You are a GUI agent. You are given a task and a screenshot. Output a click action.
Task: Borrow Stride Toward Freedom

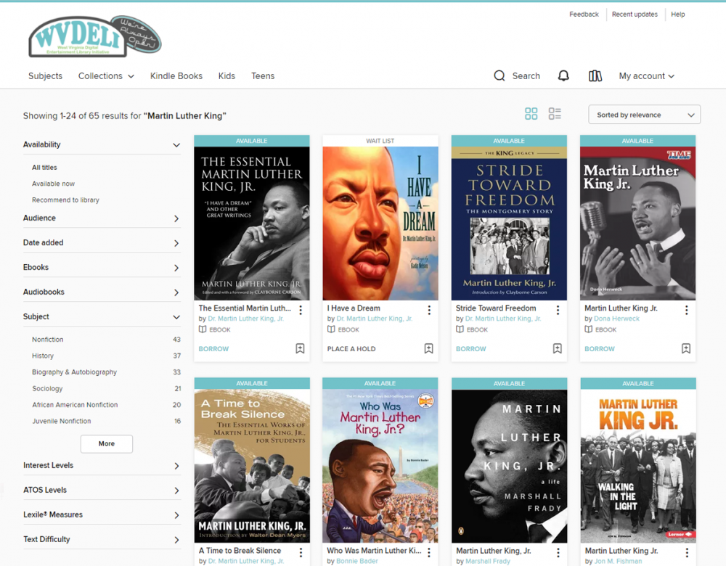pos(471,349)
